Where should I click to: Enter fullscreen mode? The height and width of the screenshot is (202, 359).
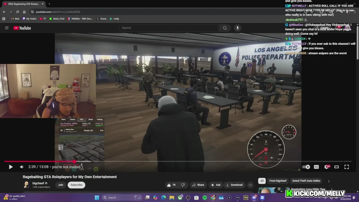[347, 167]
